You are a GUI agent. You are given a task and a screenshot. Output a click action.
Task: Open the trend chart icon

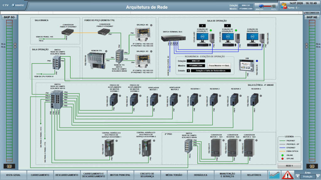click(274, 175)
